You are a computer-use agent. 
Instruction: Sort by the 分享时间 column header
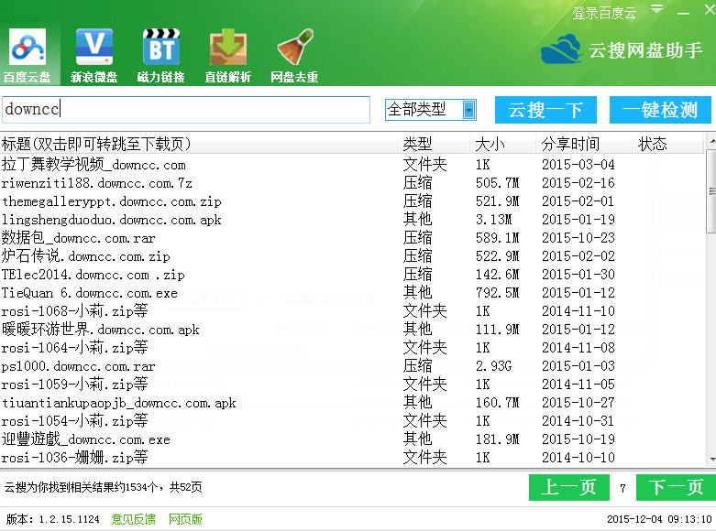coord(584,144)
